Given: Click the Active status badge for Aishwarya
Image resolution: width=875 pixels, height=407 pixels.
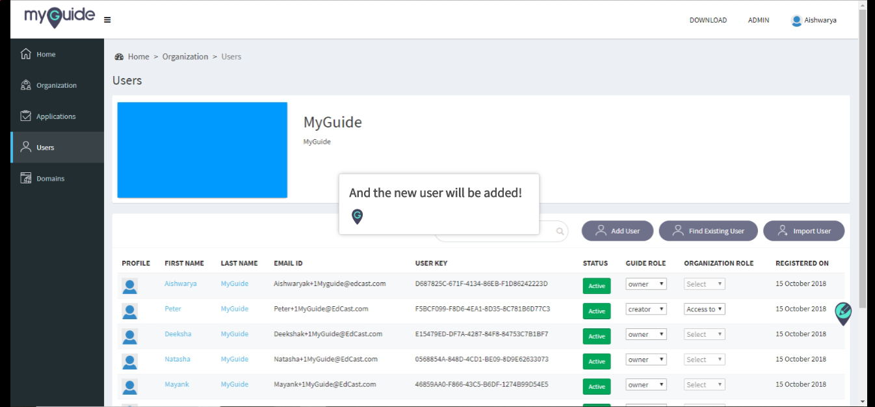Looking at the screenshot, I should tap(597, 286).
